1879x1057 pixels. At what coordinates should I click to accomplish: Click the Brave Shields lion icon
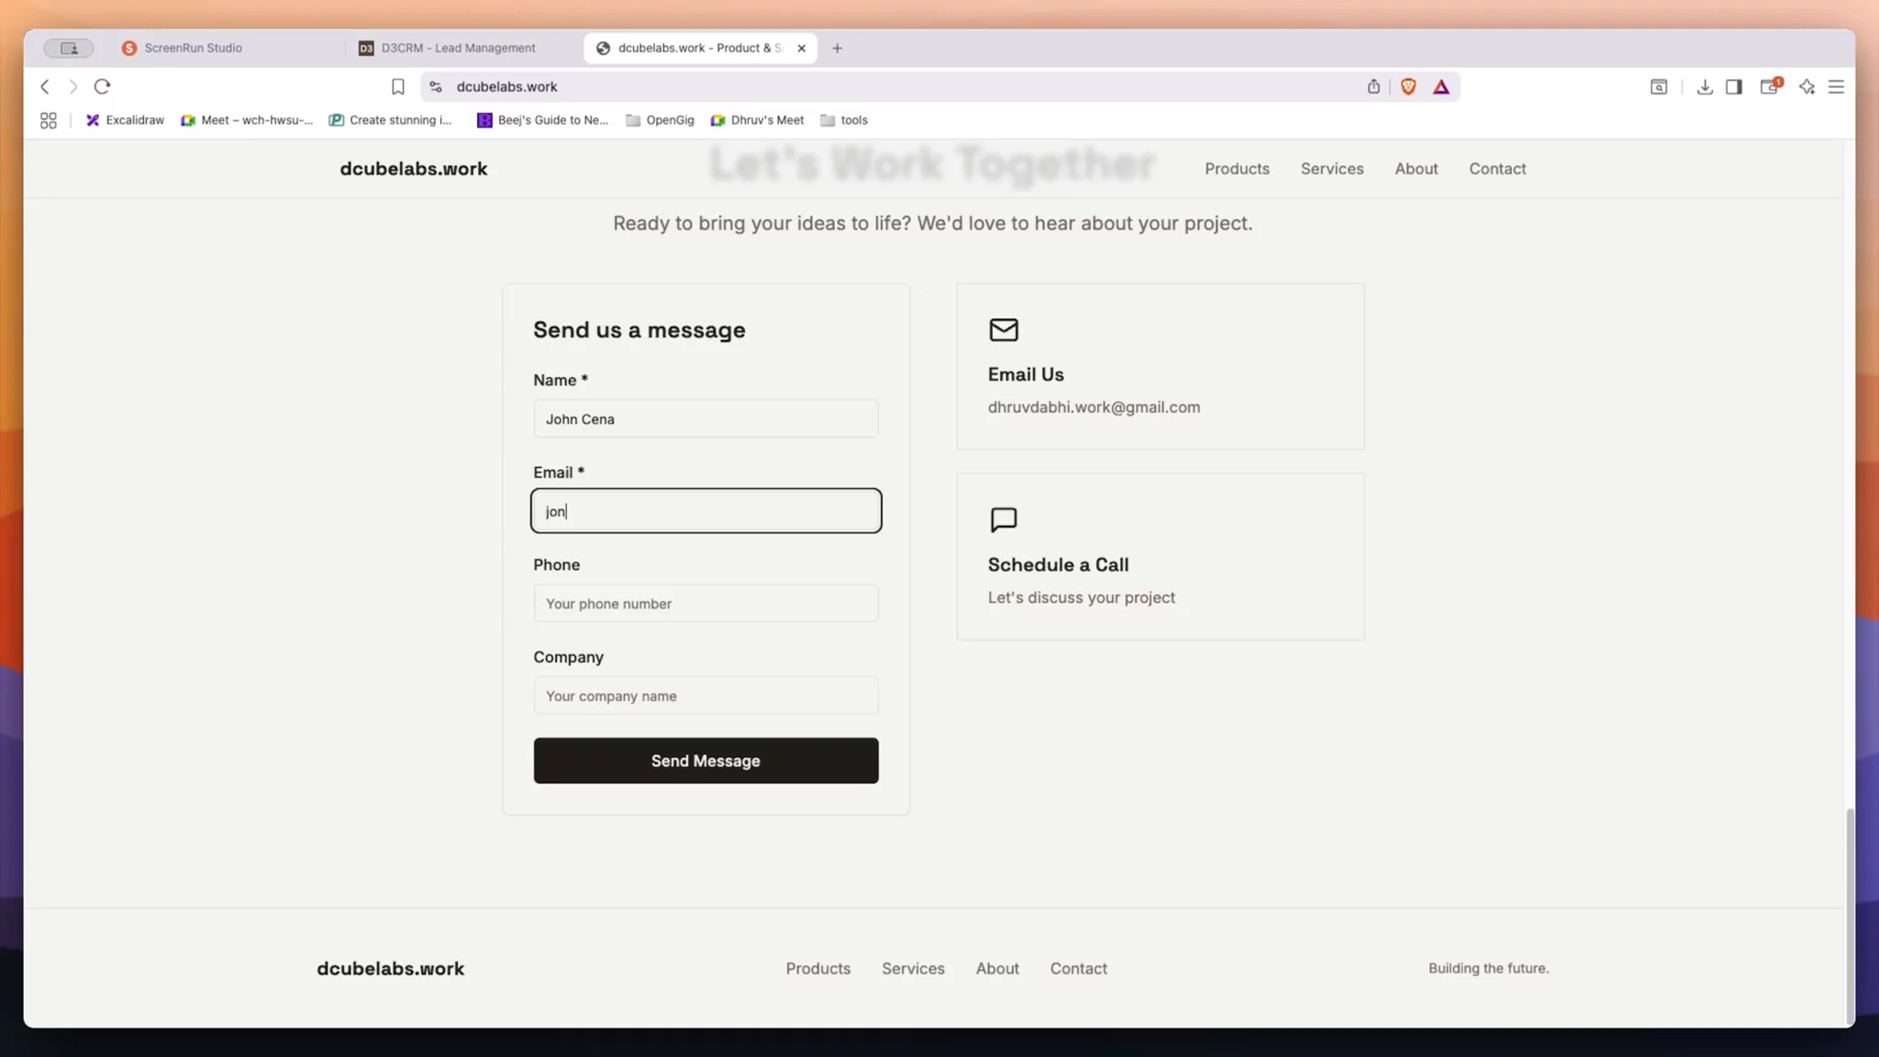1408,86
